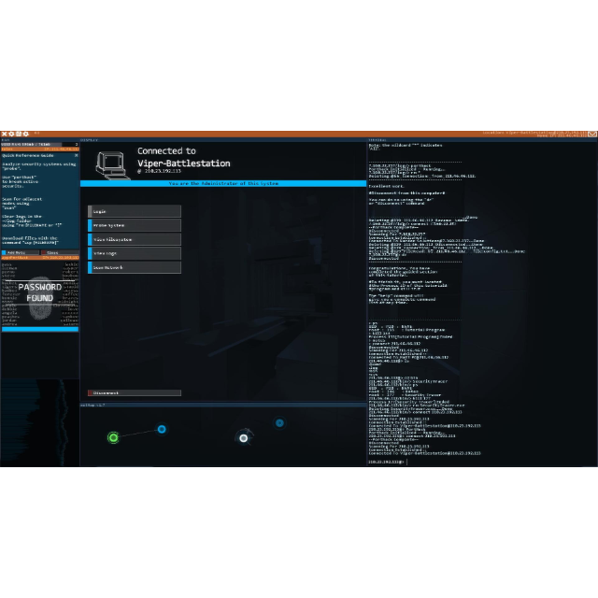
Task: Open View Logs
Action: (x=134, y=253)
